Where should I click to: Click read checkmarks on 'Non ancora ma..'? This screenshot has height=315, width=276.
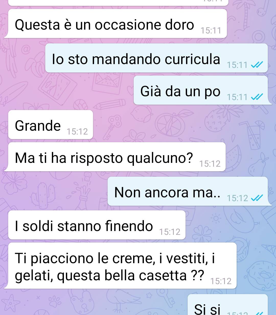pyautogui.click(x=257, y=198)
